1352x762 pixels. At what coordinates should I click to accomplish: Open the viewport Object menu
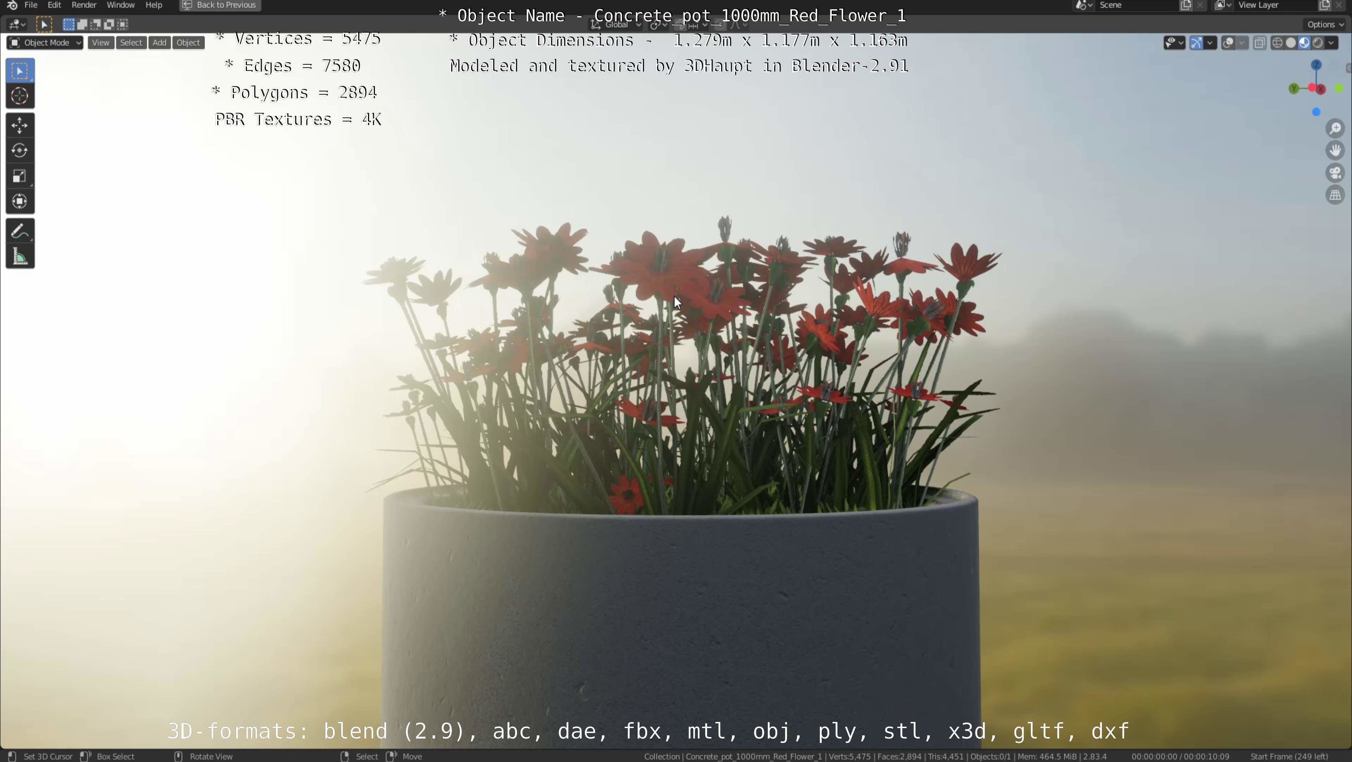click(188, 43)
